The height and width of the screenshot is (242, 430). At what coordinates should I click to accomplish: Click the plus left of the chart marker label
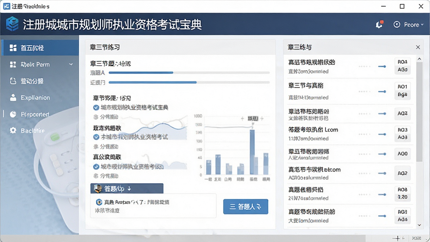(x=242, y=118)
